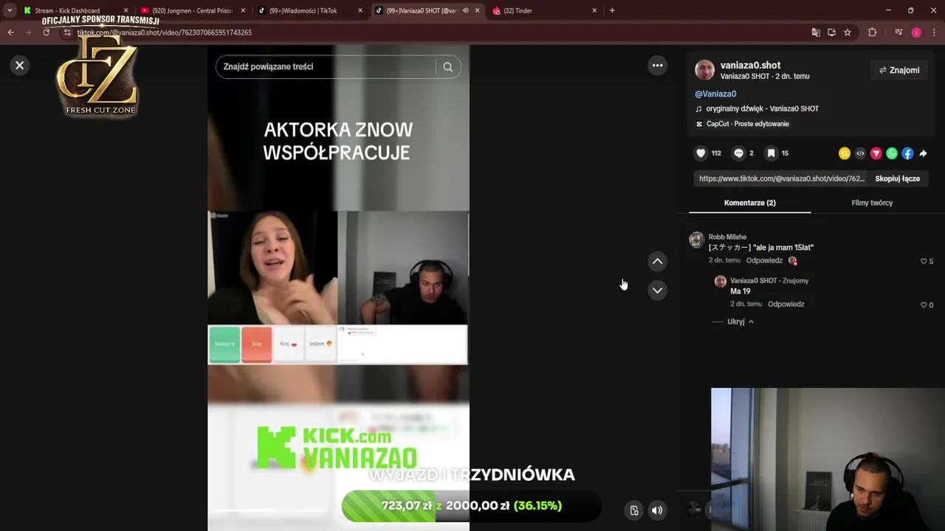945x531 pixels.
Task: Go back in browser history
Action: [x=10, y=32]
